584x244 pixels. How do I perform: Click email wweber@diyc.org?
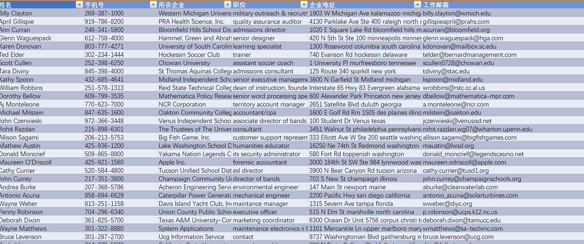click(447, 204)
